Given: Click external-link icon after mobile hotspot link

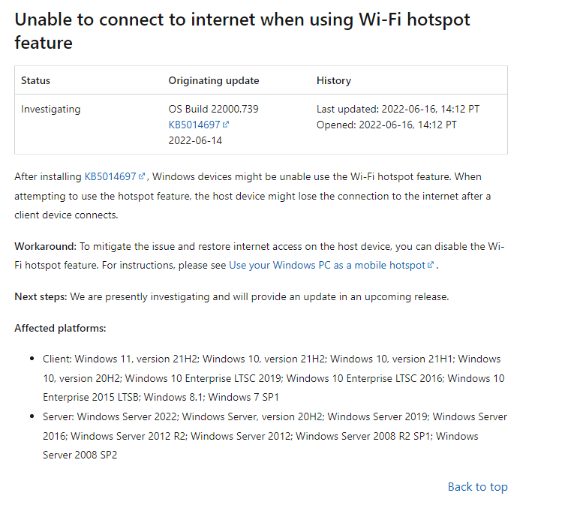Looking at the screenshot, I should [x=431, y=266].
